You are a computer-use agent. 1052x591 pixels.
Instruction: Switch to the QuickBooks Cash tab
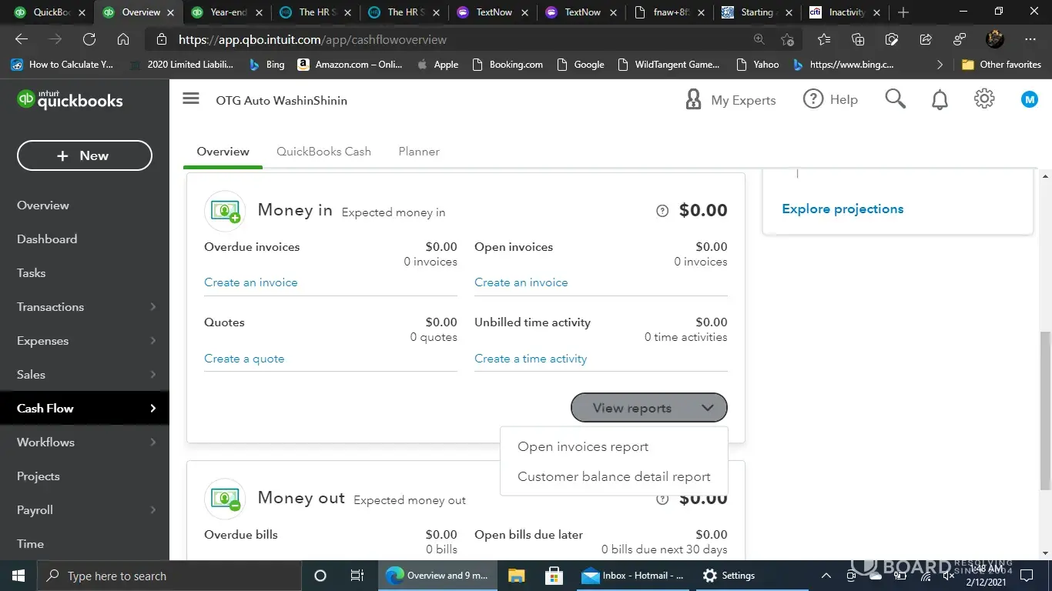coord(323,152)
